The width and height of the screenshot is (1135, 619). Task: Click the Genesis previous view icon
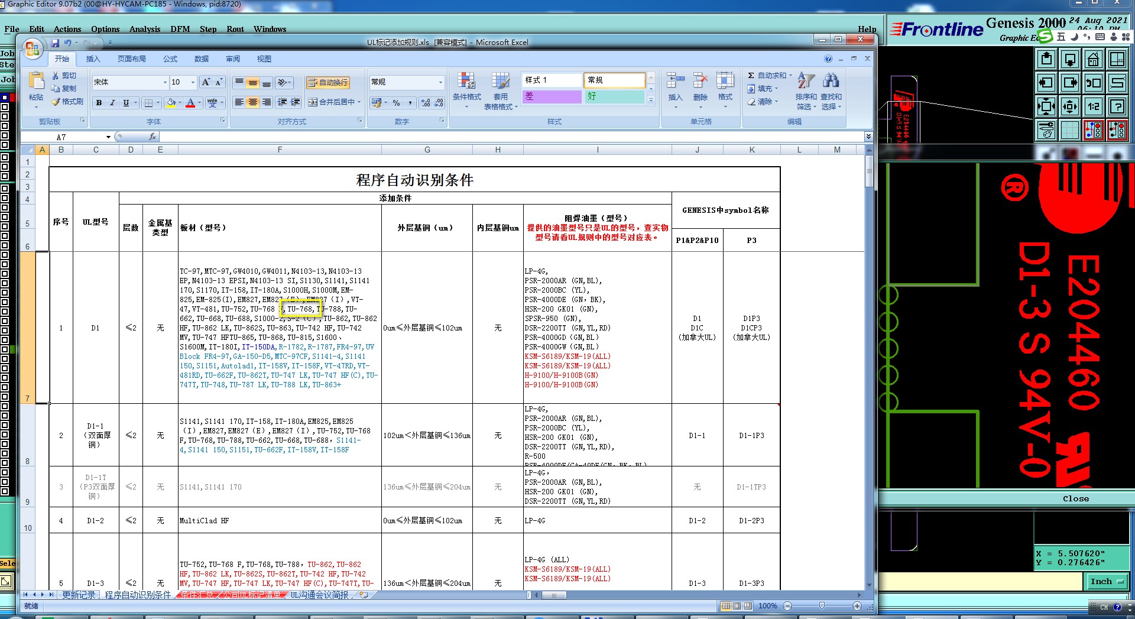click(x=1093, y=83)
